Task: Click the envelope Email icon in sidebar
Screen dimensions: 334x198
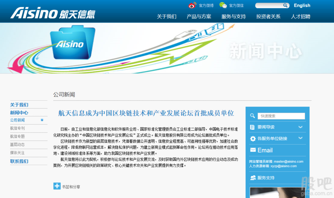Action: click(253, 150)
